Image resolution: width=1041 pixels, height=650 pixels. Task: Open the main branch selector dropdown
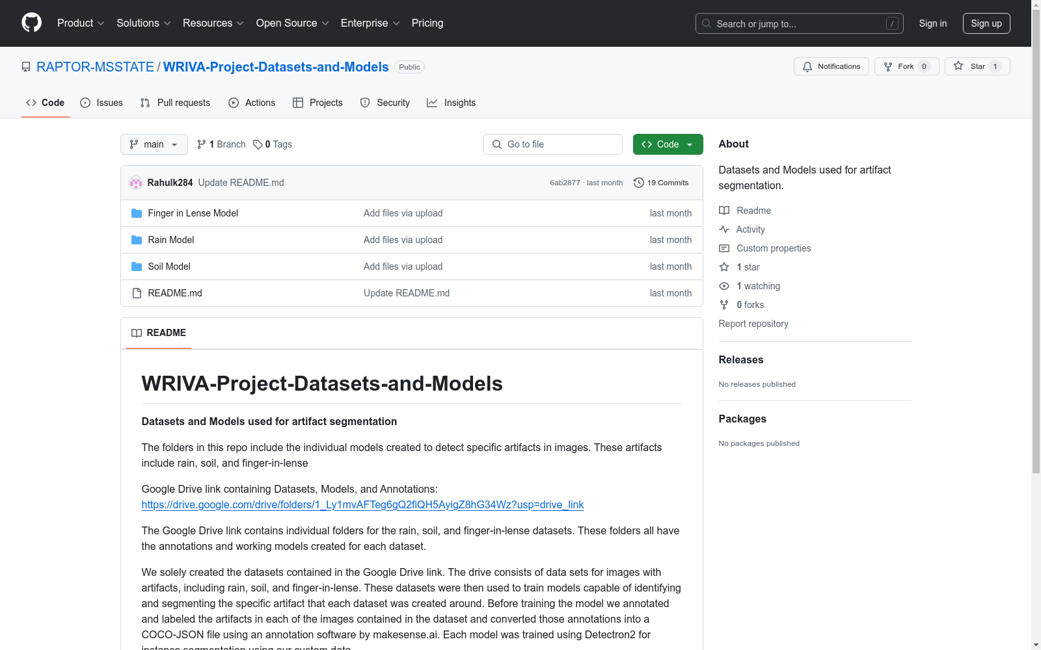(x=154, y=144)
